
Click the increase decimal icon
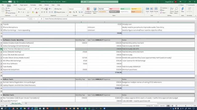pos(79,12)
